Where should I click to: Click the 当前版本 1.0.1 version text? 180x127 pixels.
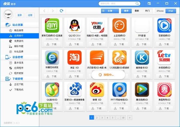click(x=11, y=123)
